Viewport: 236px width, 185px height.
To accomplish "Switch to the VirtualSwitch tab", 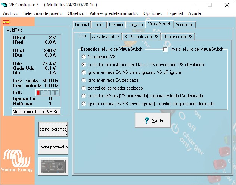I will click(x=159, y=24).
